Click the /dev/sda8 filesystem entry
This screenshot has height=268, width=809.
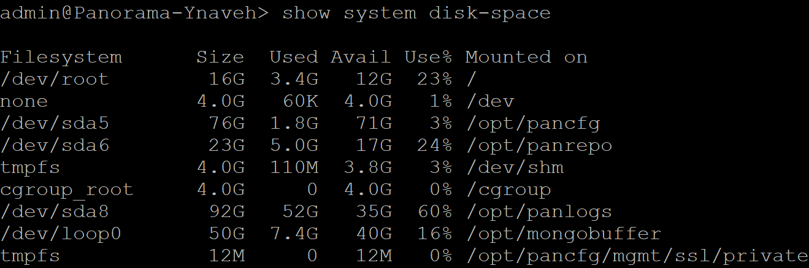coord(55,212)
